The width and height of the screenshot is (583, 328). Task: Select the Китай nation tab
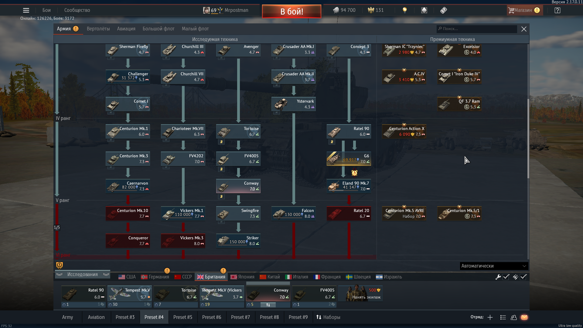pos(270,277)
